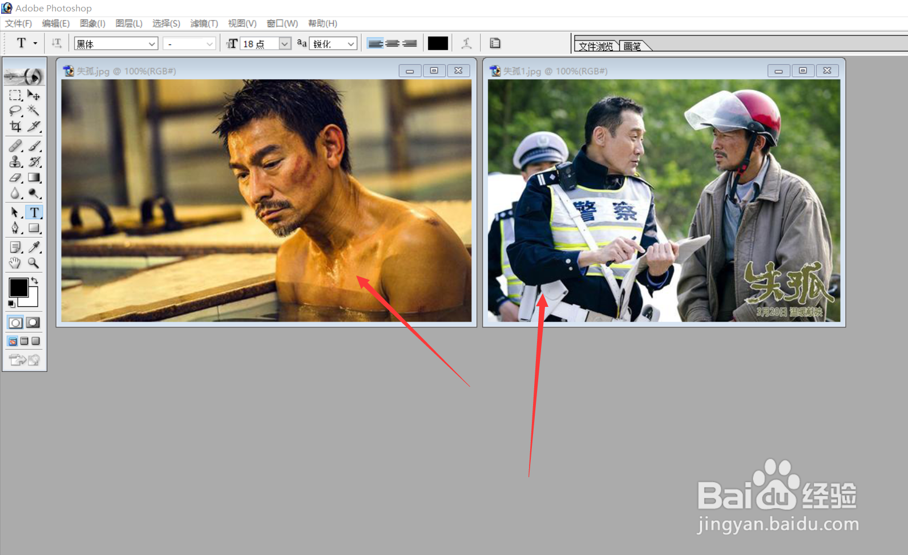Switch to Standard editing mode

[x=15, y=323]
